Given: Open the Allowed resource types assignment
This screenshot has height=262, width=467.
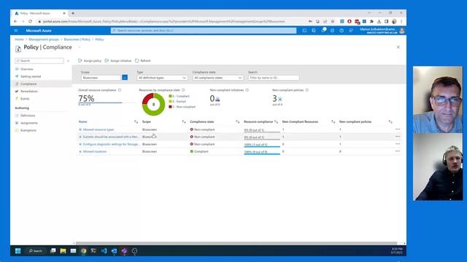Looking at the screenshot, I should pyautogui.click(x=99, y=130).
